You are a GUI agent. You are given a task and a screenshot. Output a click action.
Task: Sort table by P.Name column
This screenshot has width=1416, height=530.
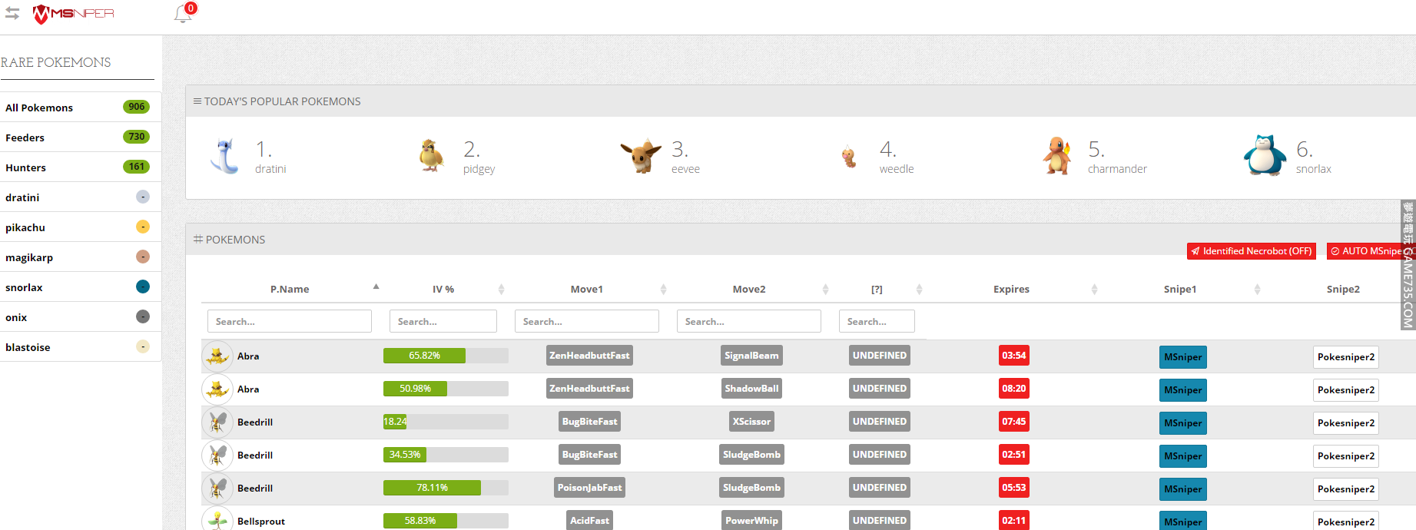coord(290,290)
